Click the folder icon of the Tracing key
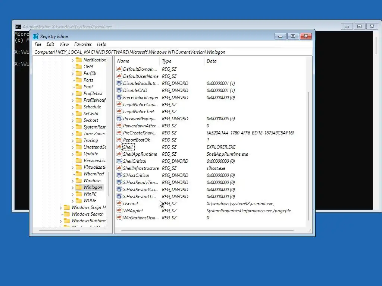 (79, 140)
